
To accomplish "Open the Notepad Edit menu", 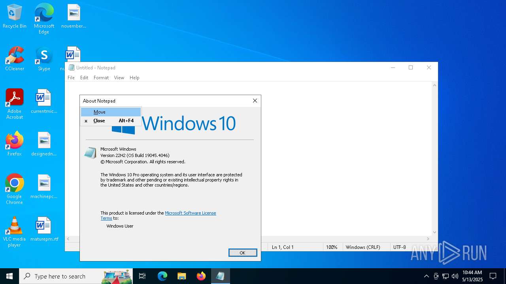I will (84, 78).
